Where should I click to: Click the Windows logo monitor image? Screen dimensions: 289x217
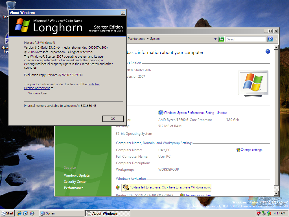click(x=253, y=83)
